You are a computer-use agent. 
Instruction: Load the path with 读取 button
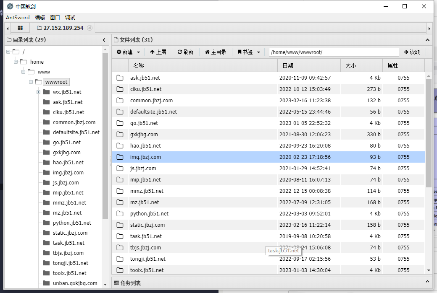coord(412,52)
